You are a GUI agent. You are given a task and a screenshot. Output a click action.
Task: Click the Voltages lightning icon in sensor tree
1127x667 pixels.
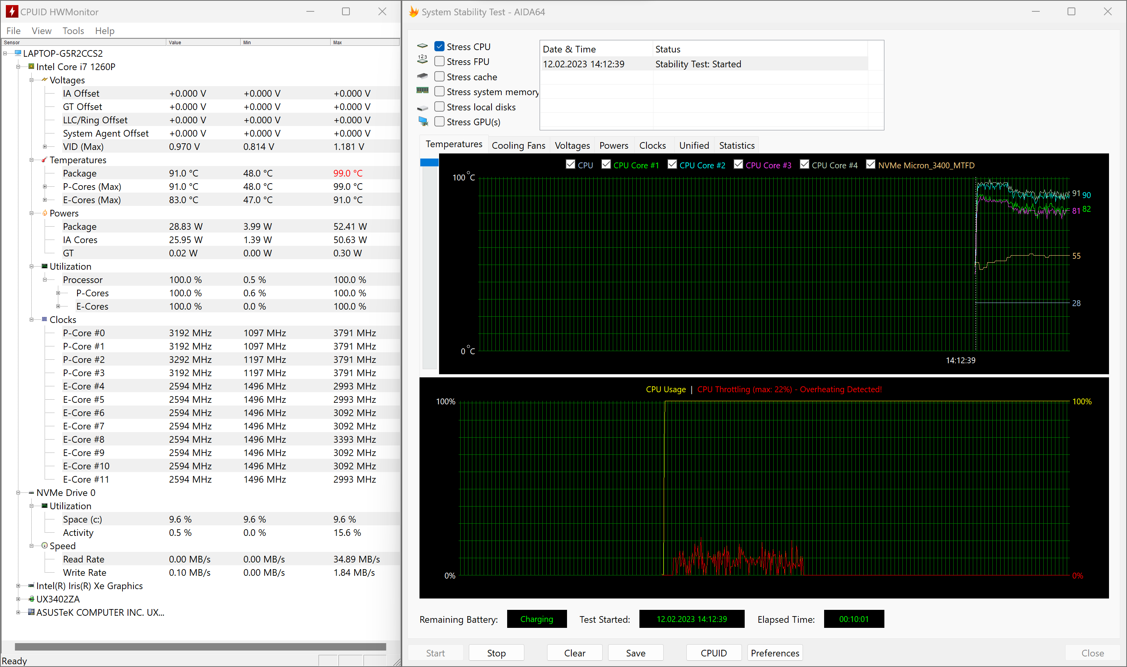45,80
